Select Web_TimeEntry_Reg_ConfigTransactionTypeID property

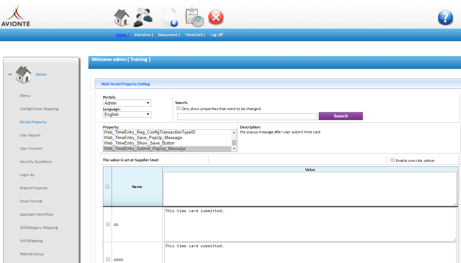click(167, 132)
